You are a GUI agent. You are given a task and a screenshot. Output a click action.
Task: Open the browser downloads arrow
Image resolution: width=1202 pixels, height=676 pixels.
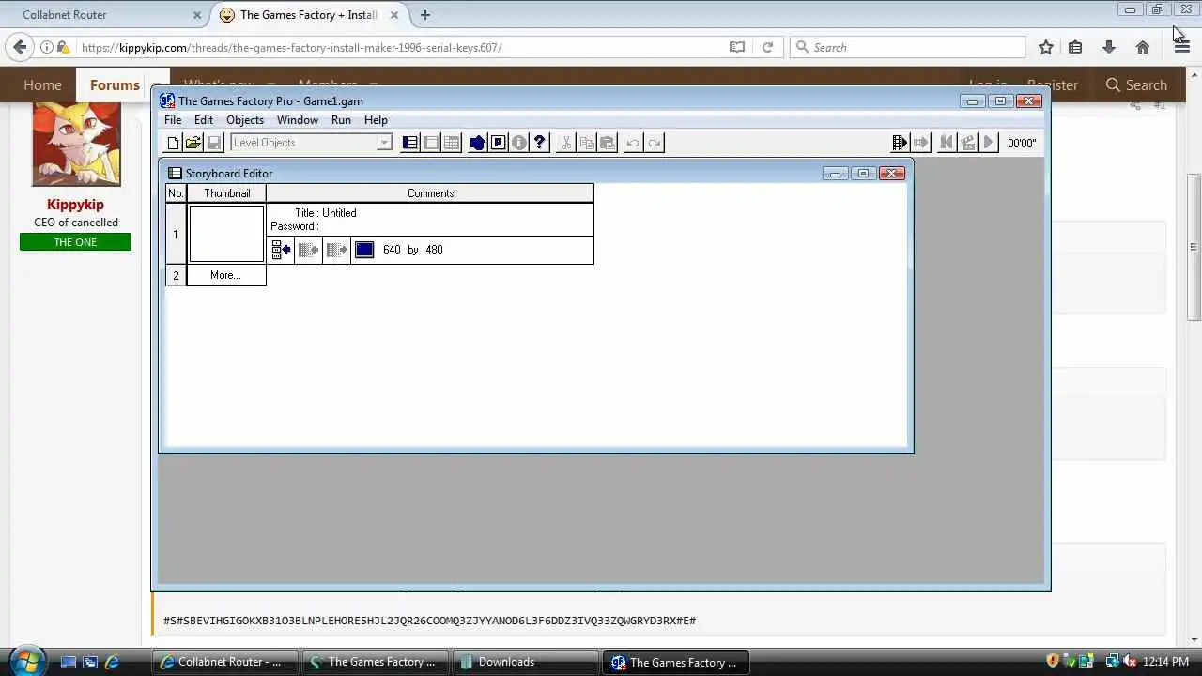pos(1109,47)
